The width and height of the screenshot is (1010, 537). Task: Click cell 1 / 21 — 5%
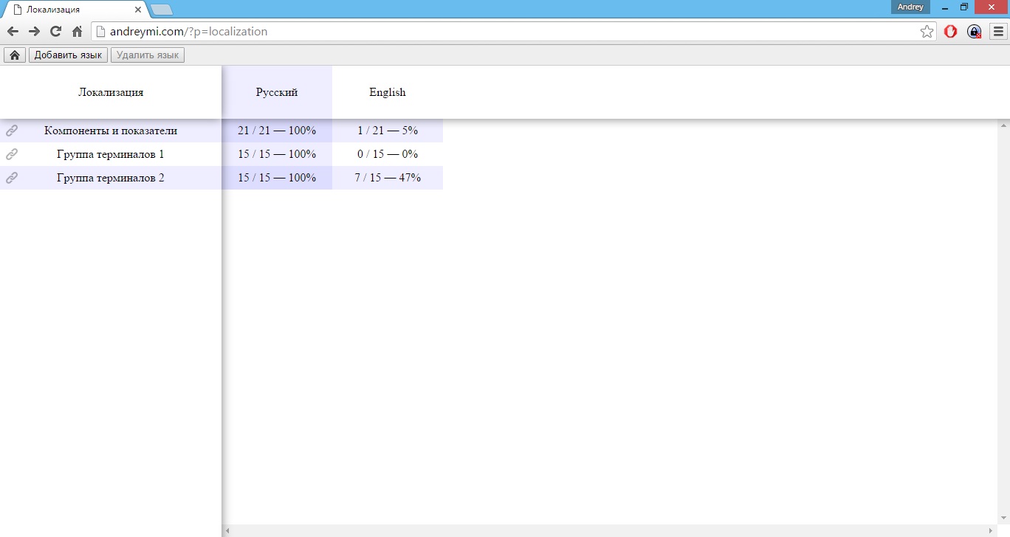coord(388,131)
